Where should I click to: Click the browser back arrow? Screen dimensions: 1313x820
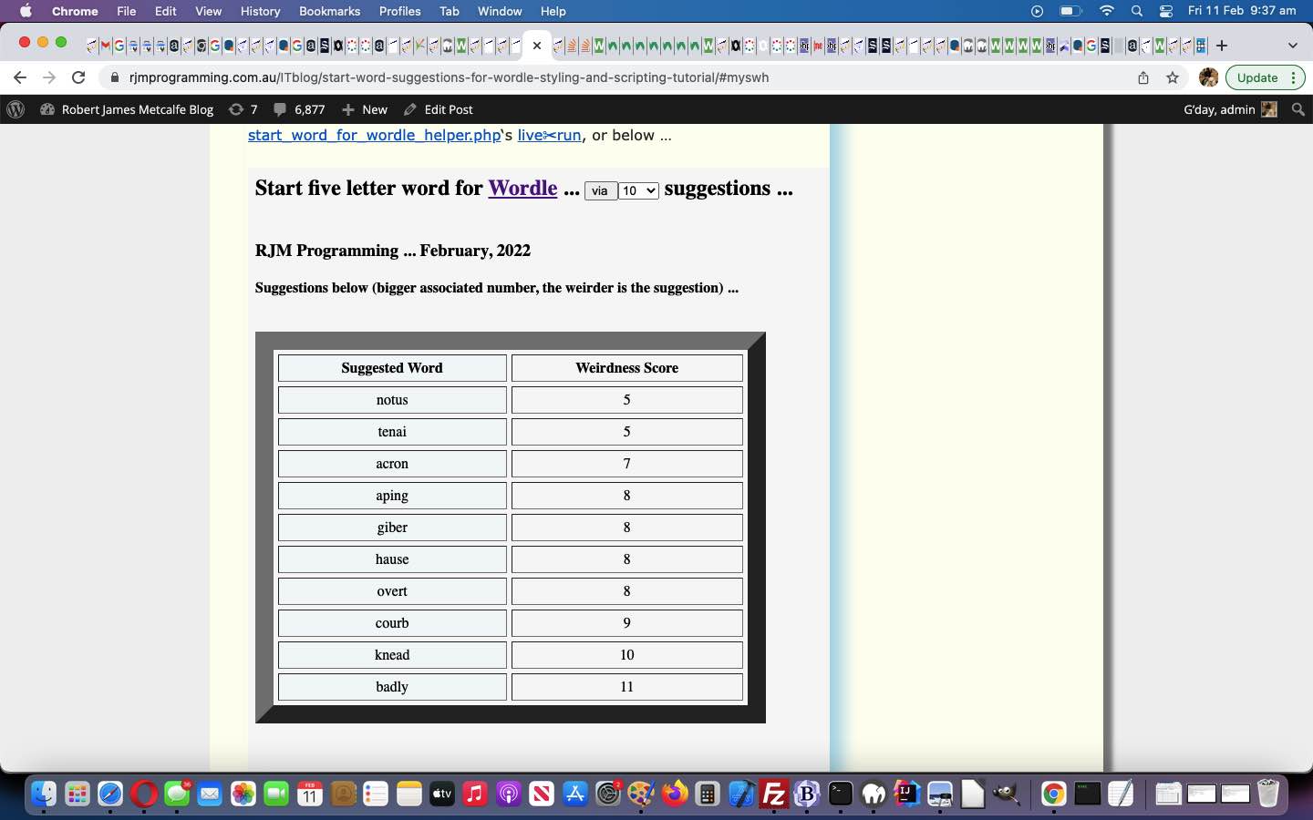(20, 77)
